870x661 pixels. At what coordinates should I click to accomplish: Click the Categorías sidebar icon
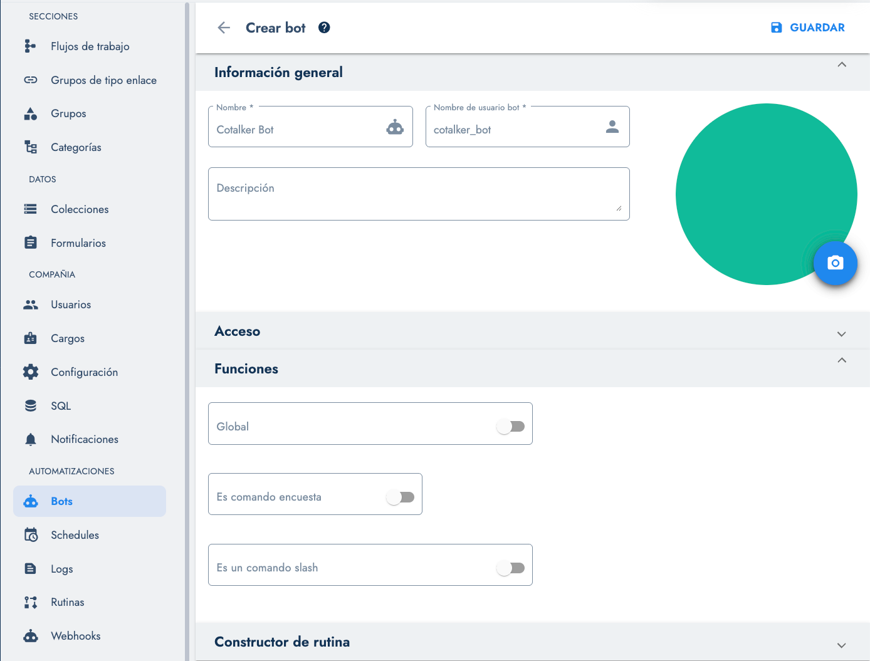(30, 147)
